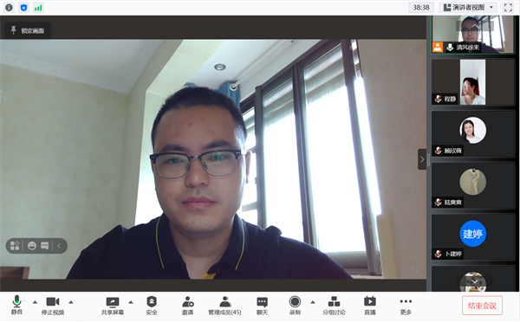Viewport: 520px width, 322px height.
Task: Invite participants with 邀请 icon
Action: [x=188, y=305]
